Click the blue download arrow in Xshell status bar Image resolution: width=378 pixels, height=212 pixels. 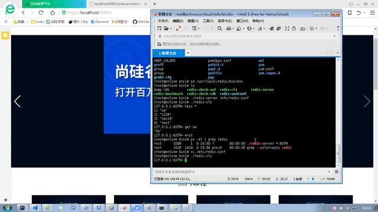tap(313, 179)
